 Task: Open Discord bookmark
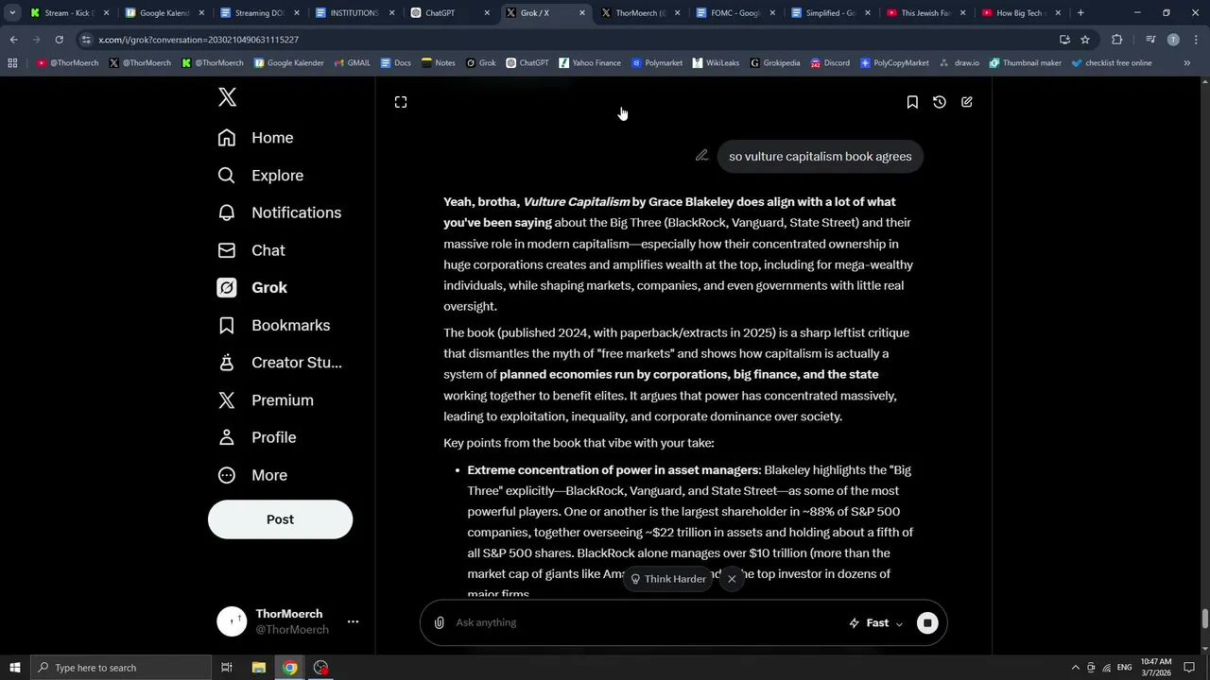[829, 63]
